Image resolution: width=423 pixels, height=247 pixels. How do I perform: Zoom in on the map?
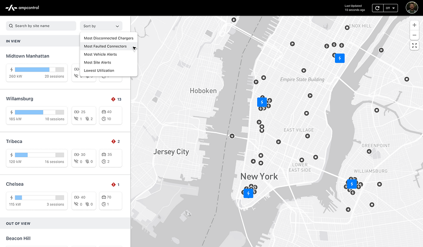point(414,25)
